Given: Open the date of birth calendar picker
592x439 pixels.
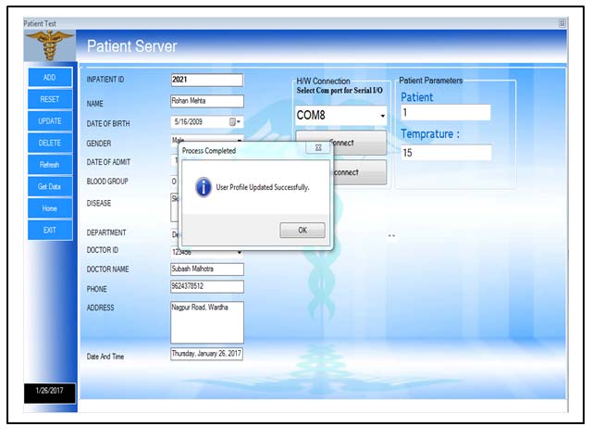Looking at the screenshot, I should (235, 121).
